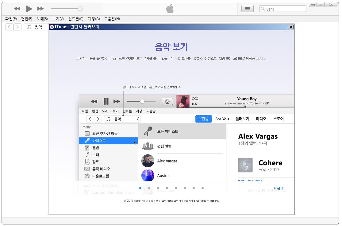The width and height of the screenshot is (342, 226).
Task: Select the 보관함 tab in tour preview
Action: [203, 119]
